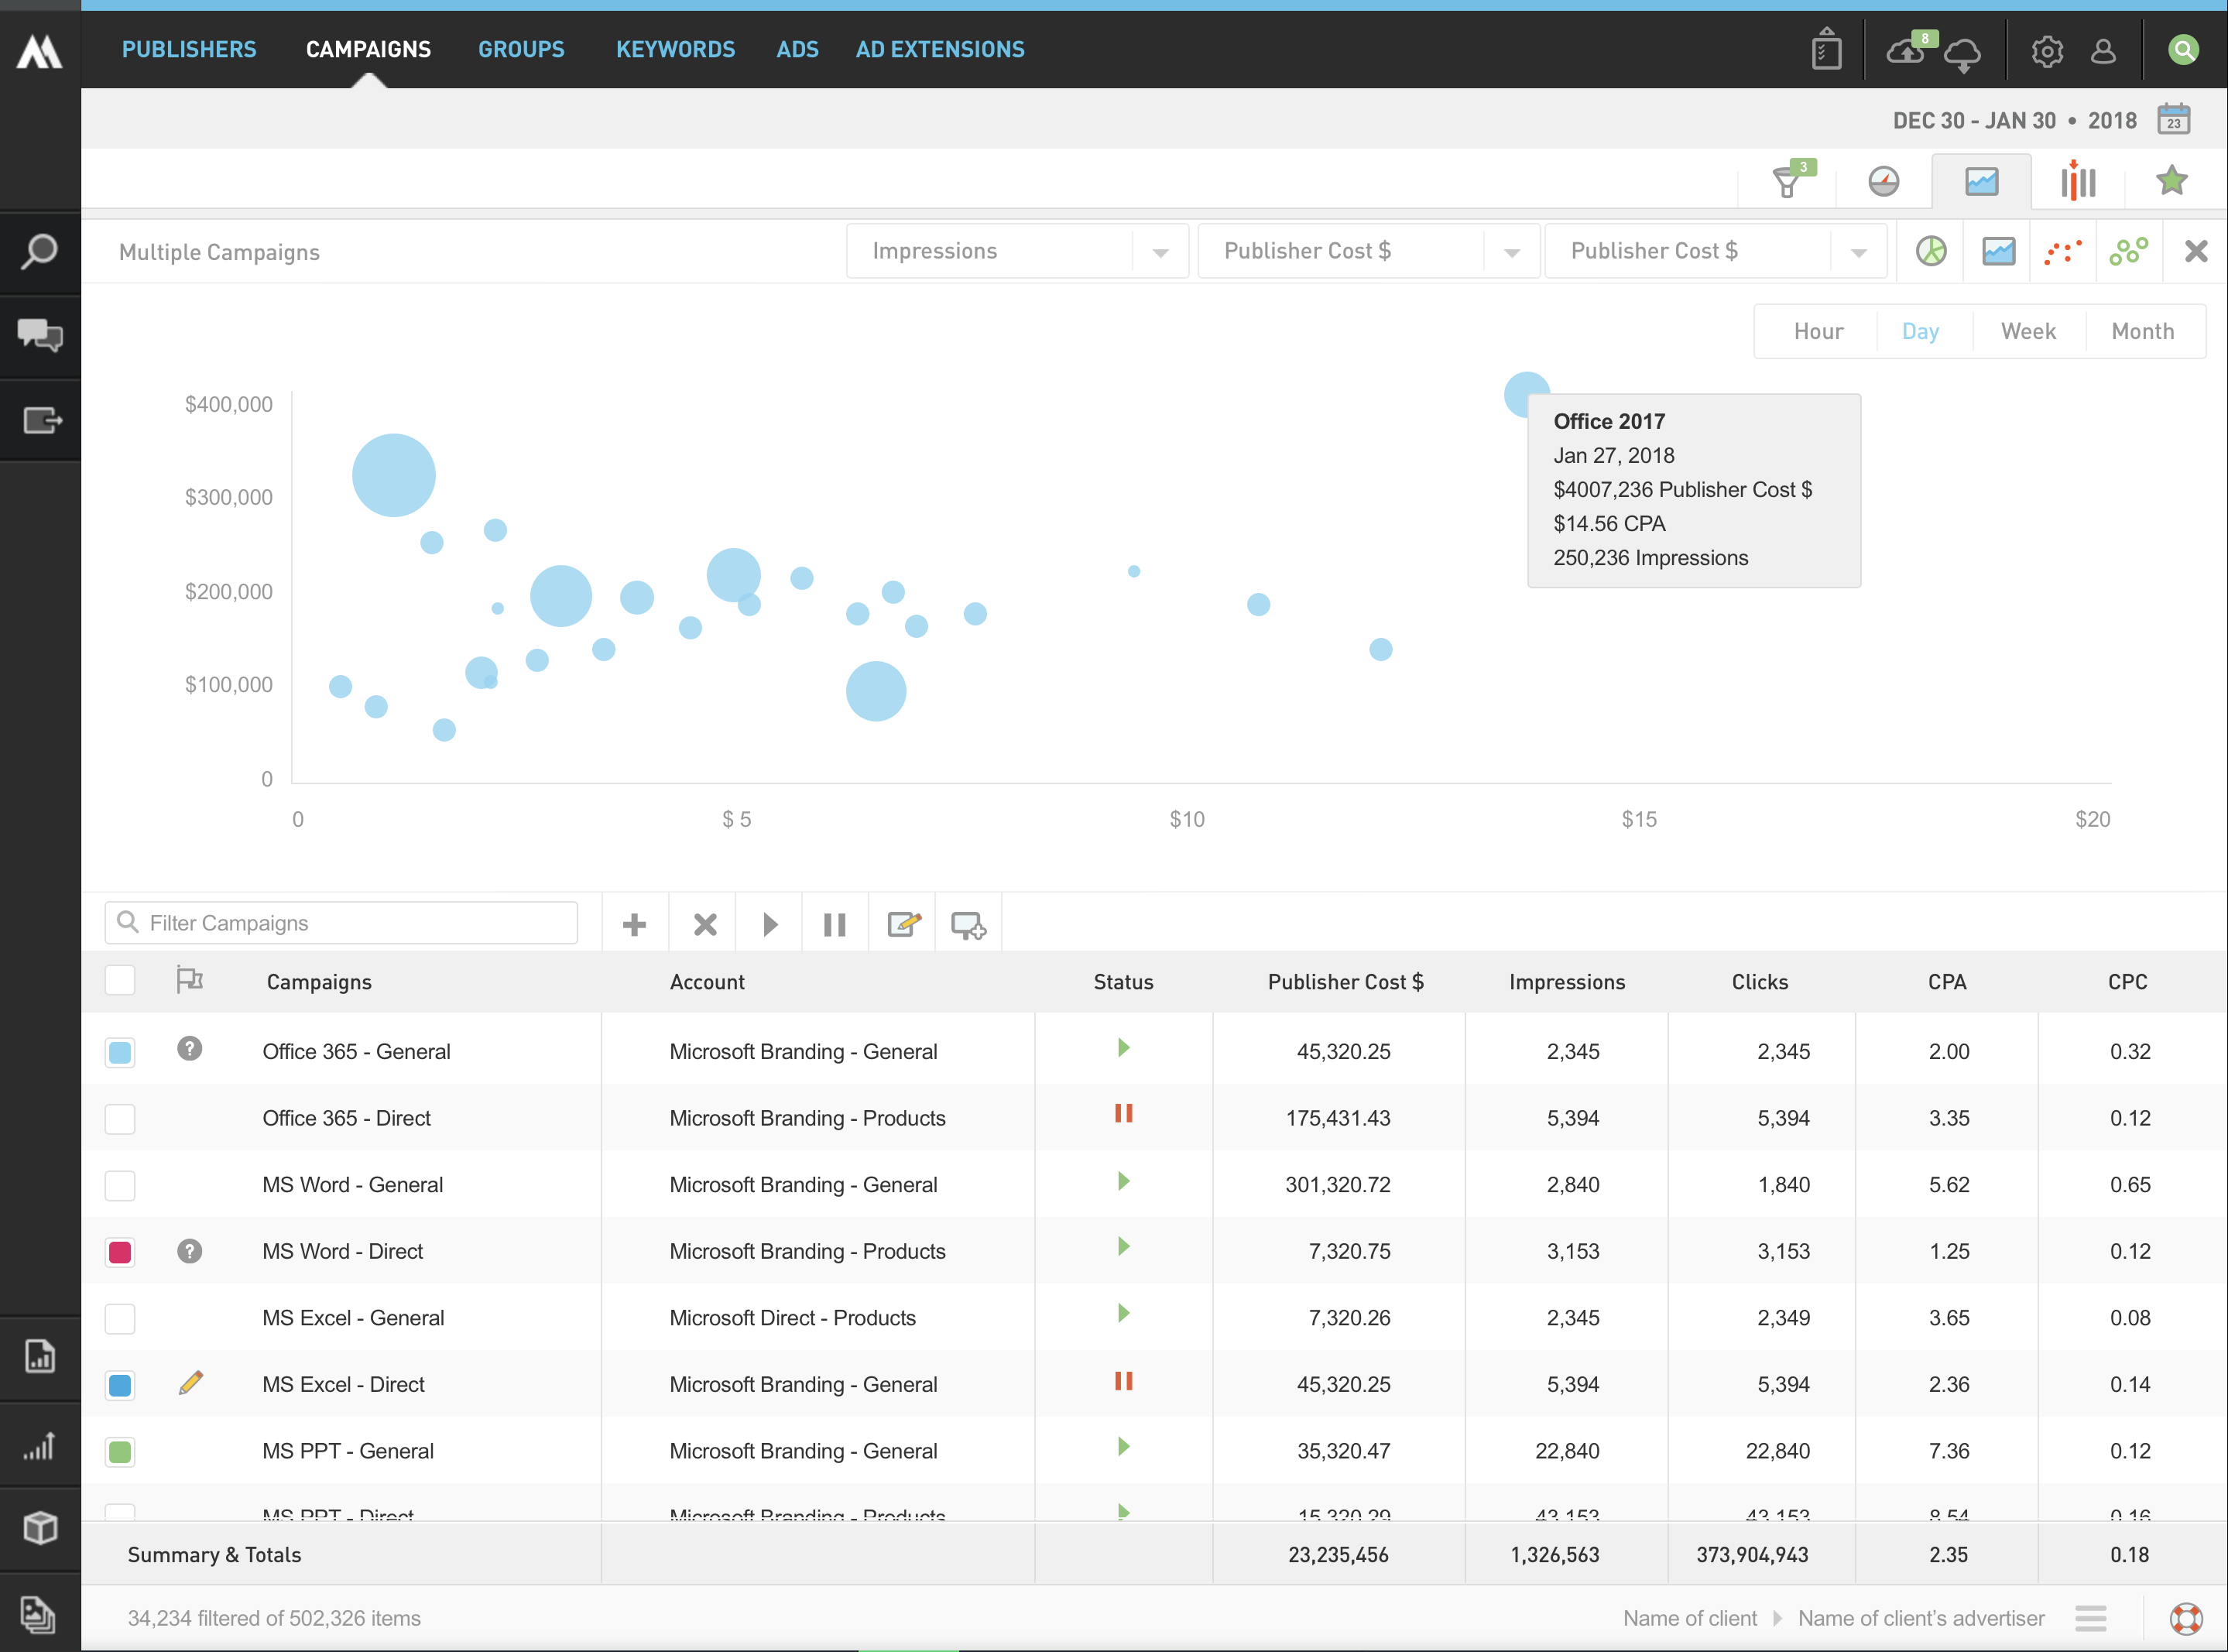Expand the Impressions metric dropdown
Viewport: 2228px width, 1652px height.
pos(1160,252)
